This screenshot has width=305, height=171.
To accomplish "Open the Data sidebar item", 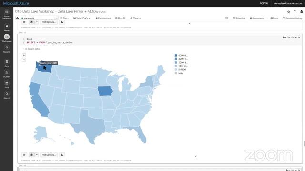I will [x=7, y=63].
